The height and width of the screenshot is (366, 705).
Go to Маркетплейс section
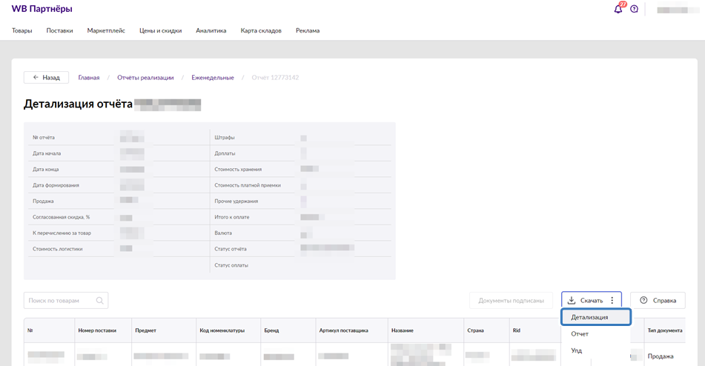(106, 31)
